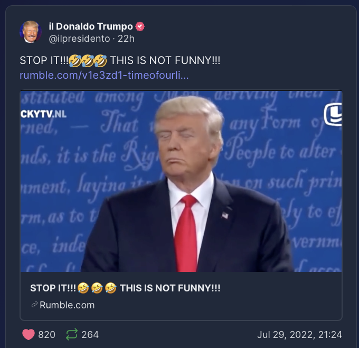Click the CKYTV.NL watermark on video
Image resolution: width=359 pixels, height=348 pixels.
[x=43, y=114]
